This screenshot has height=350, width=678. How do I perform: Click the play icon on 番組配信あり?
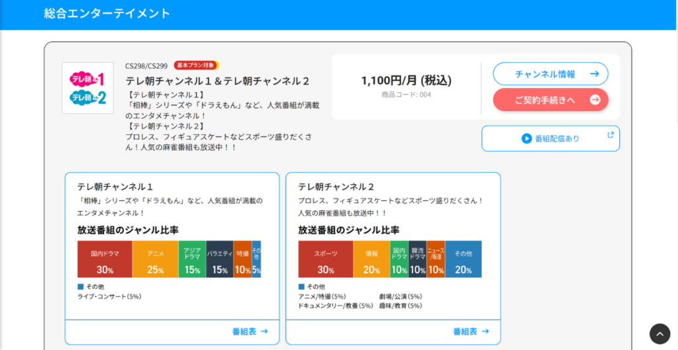[x=527, y=138]
